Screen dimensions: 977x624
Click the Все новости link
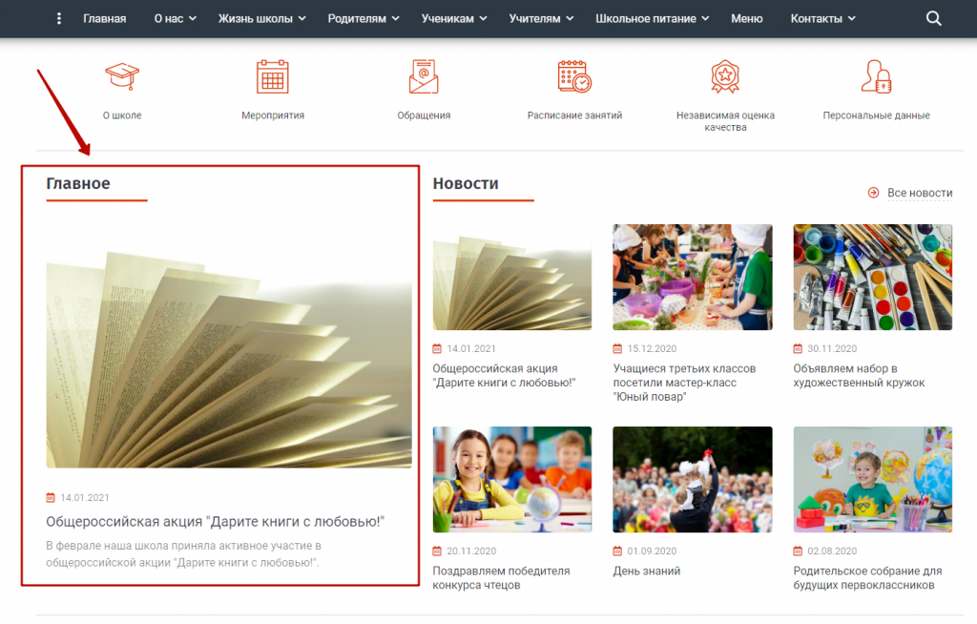[919, 193]
